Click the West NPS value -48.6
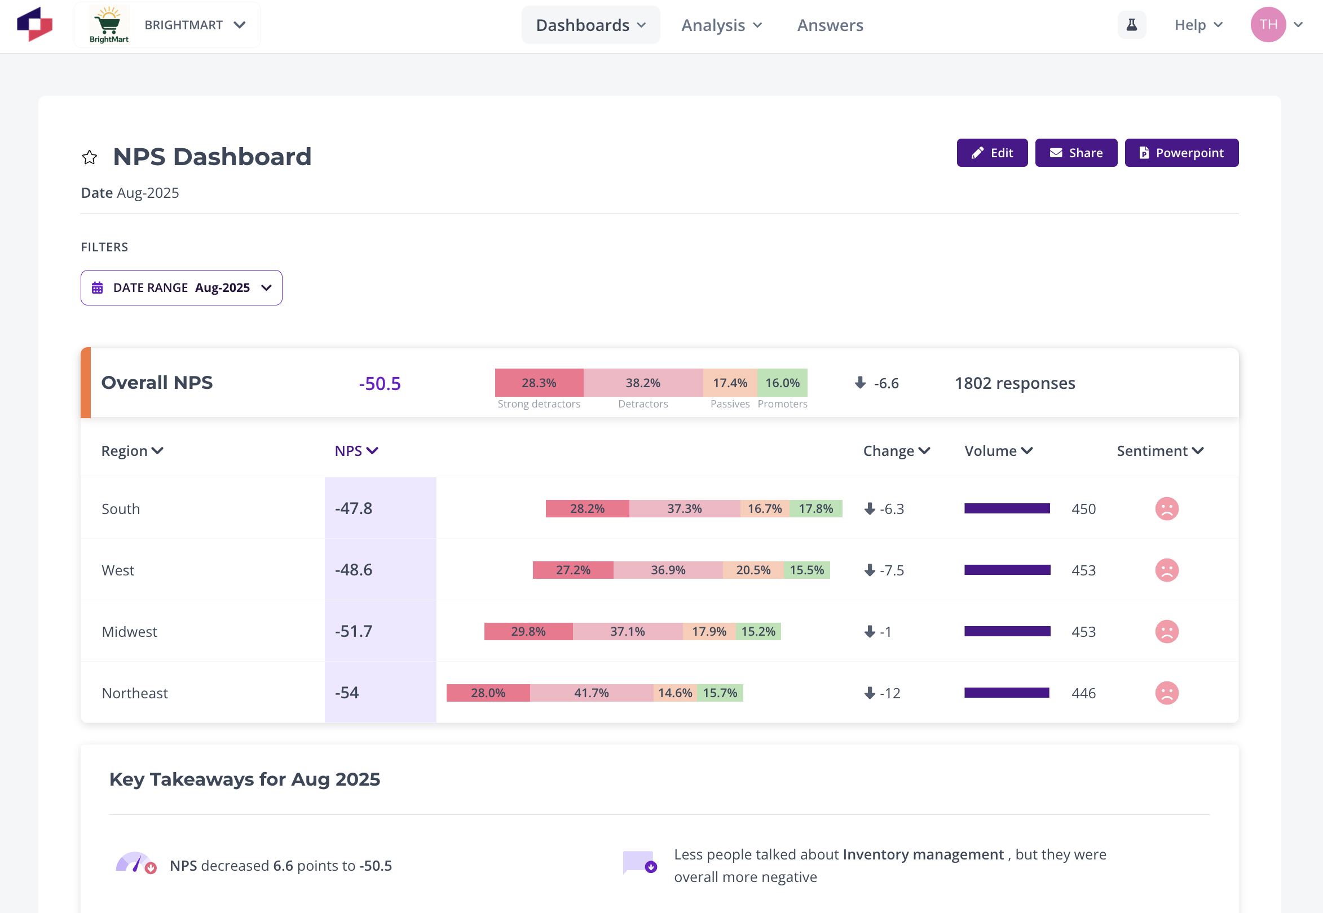 [353, 570]
